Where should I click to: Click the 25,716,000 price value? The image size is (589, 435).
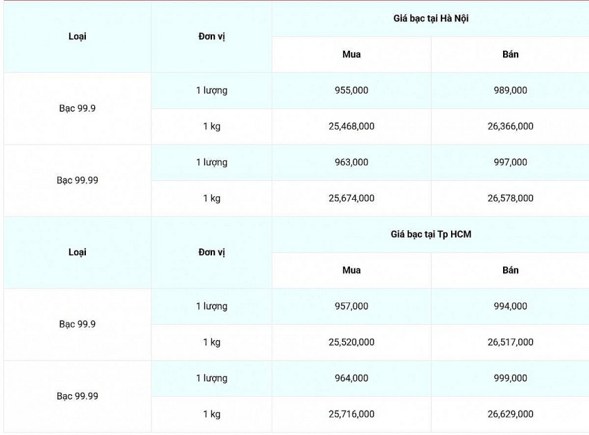tap(351, 414)
